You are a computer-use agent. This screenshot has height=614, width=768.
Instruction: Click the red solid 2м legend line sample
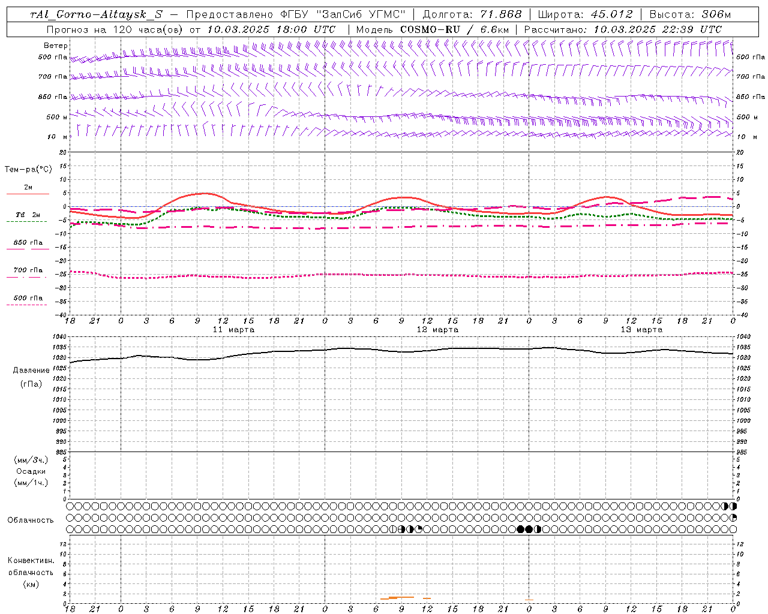[28, 194]
